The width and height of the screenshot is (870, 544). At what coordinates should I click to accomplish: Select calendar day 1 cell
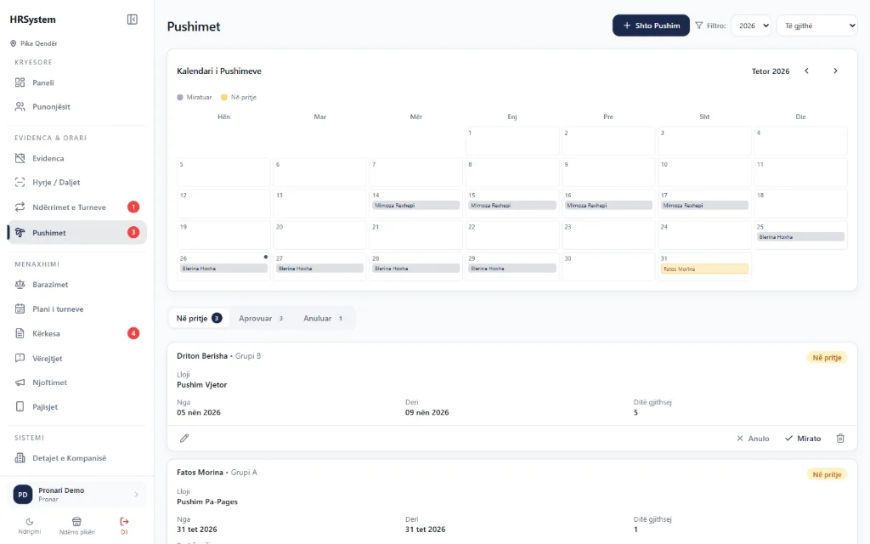coord(512,141)
